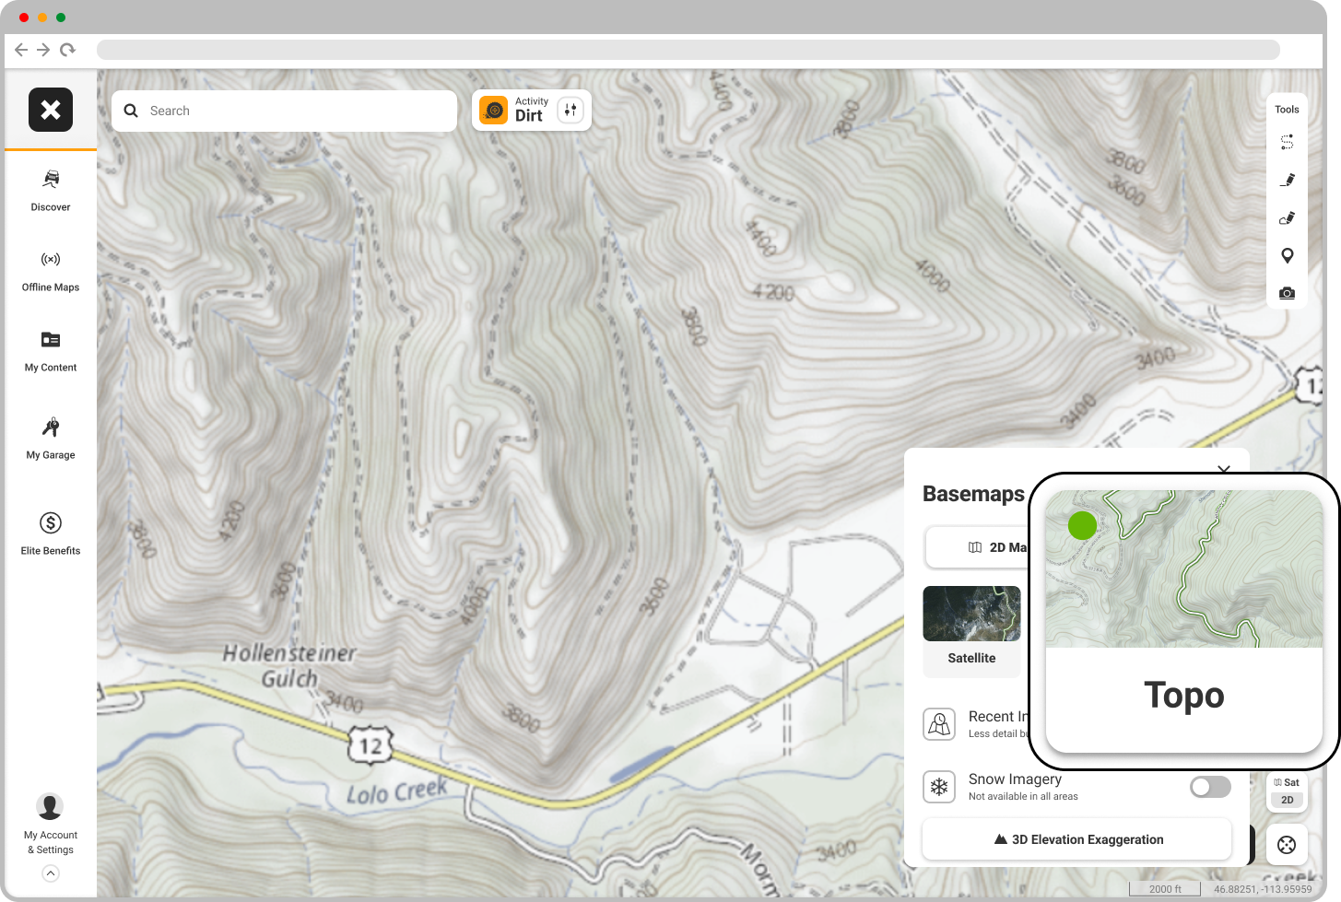Go to My Garage
The width and height of the screenshot is (1341, 902).
tap(51, 439)
